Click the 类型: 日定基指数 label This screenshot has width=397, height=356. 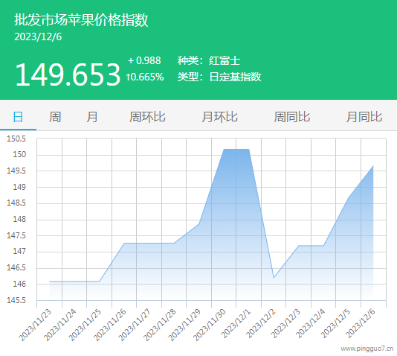click(x=219, y=77)
